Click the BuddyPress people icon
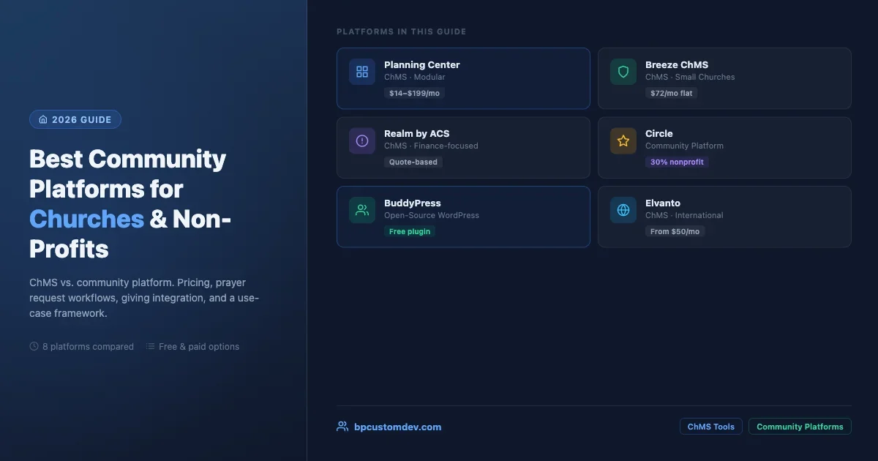 pos(362,210)
